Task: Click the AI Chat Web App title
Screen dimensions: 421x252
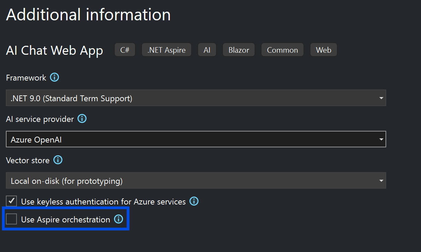Action: 54,50
